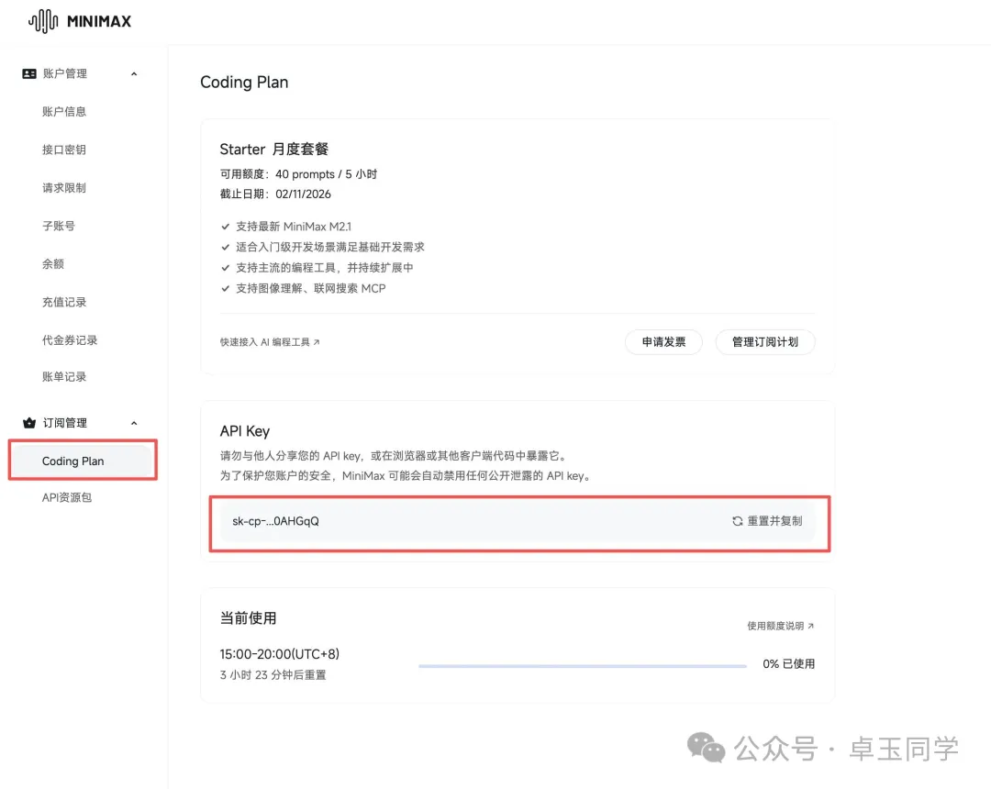The height and width of the screenshot is (789, 991).
Task: Click the 15:00-20:00(UTC+8) time window
Action: pos(279,654)
